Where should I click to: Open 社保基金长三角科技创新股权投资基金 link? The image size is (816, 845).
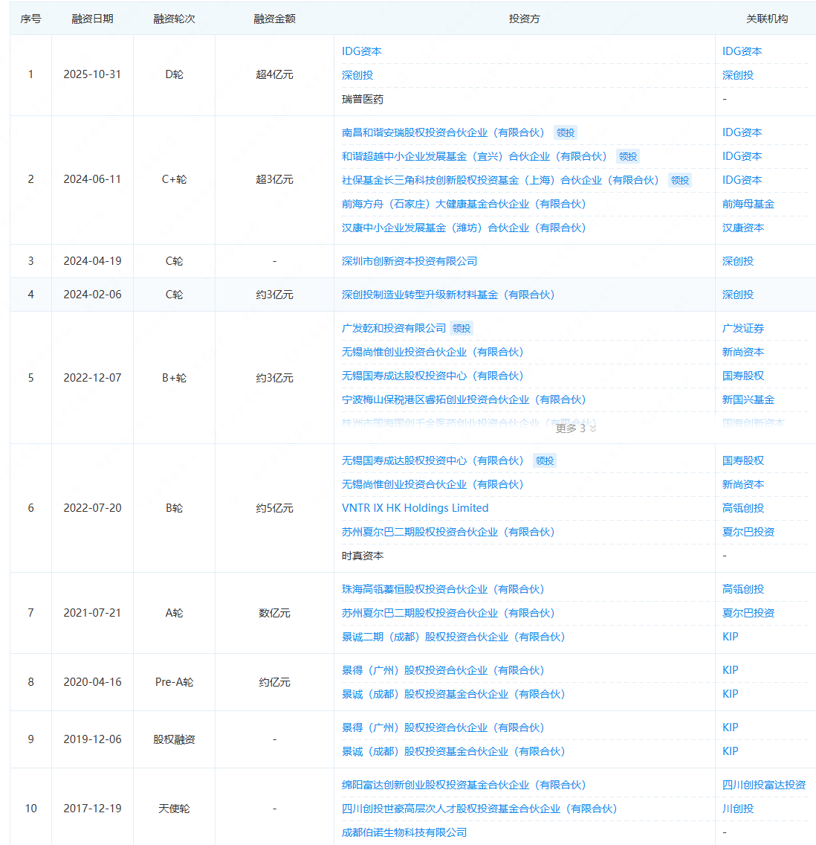click(500, 180)
